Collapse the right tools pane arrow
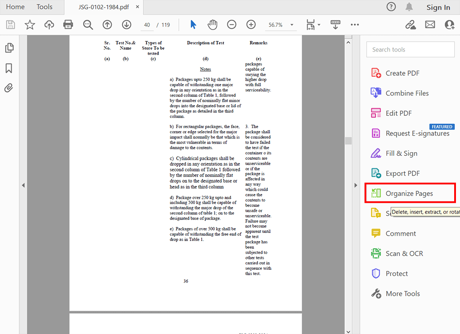 click(355, 185)
